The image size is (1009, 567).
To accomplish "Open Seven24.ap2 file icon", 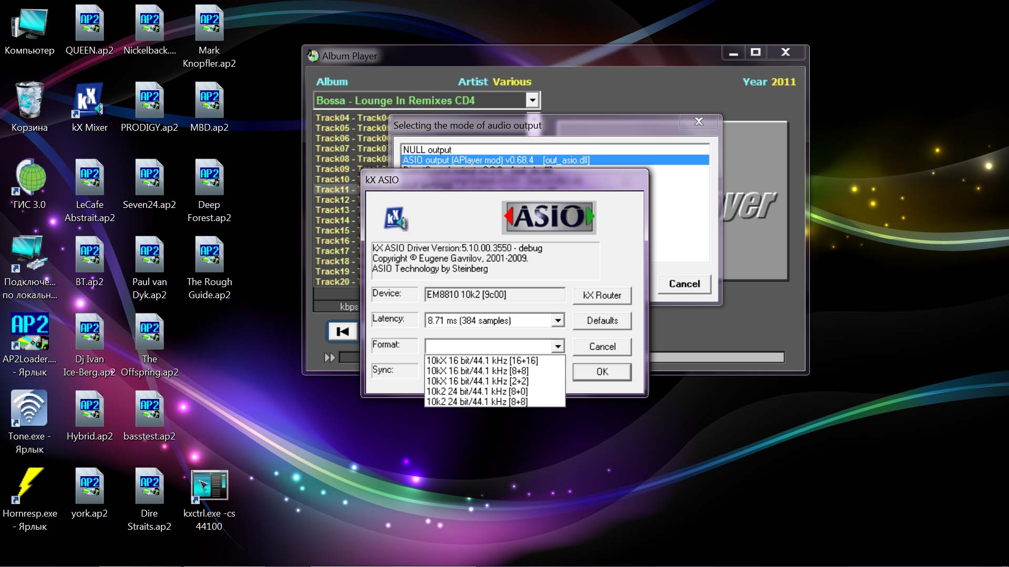I will point(149,177).
